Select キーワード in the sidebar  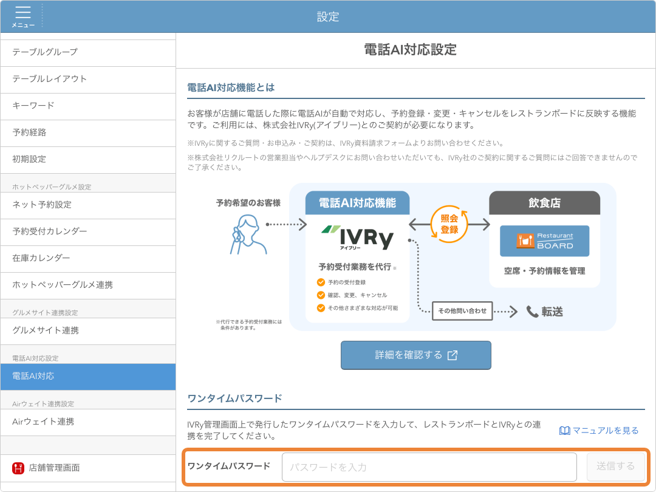pyautogui.click(x=88, y=106)
